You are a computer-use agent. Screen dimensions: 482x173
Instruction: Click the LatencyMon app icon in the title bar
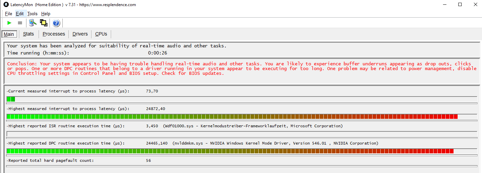tap(6, 4)
